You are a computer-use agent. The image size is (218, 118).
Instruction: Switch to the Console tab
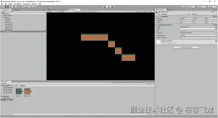point(16,10)
